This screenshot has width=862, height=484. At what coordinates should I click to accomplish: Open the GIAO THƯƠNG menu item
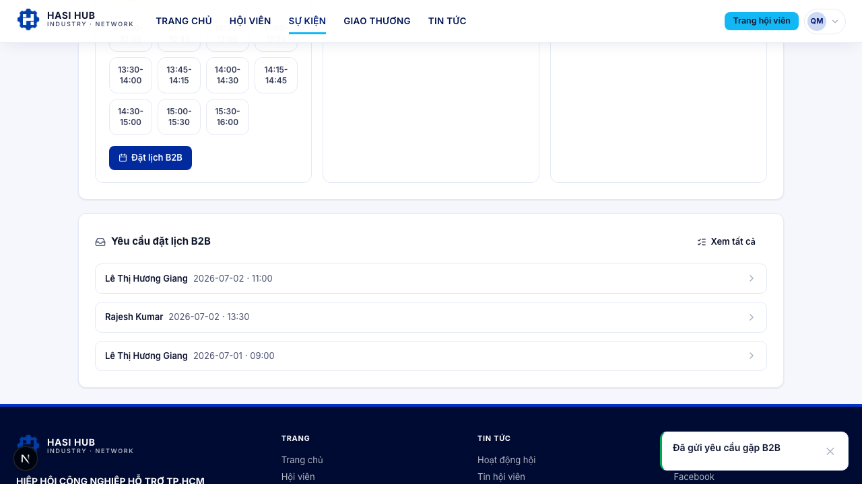pos(377,21)
